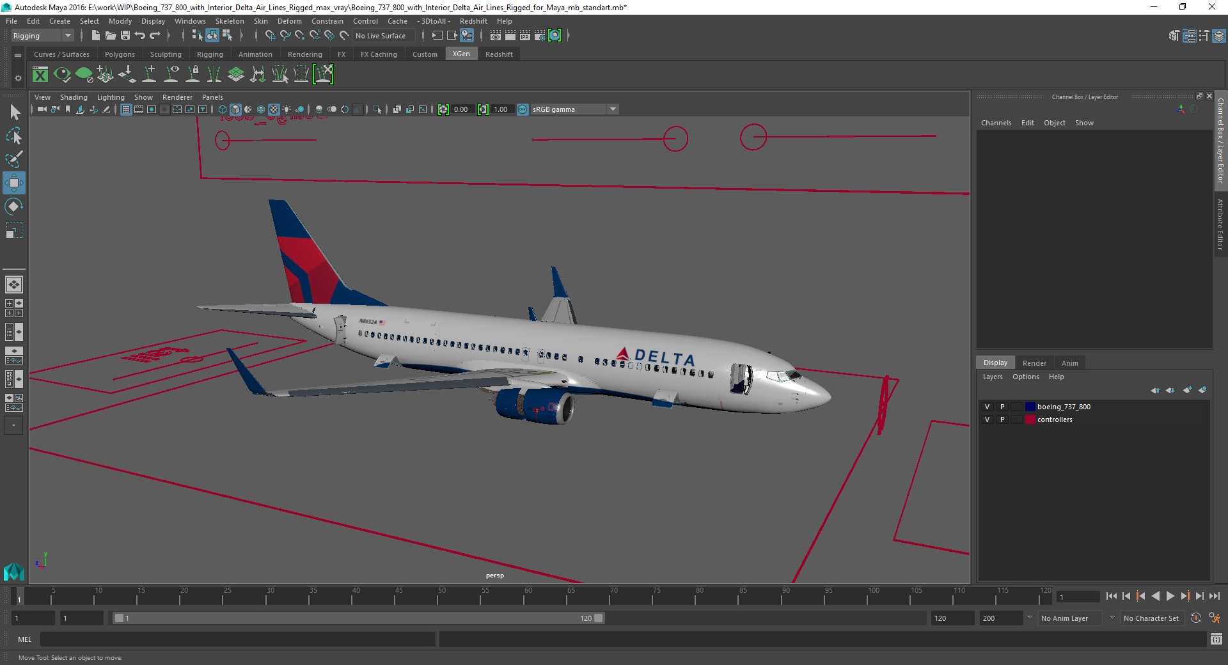The height and width of the screenshot is (665, 1228).
Task: Start IPR render
Action: [525, 36]
